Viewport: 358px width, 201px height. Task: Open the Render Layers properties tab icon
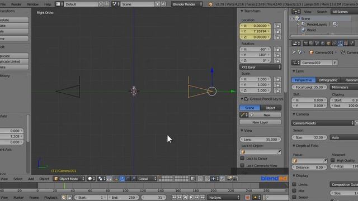click(x=311, y=43)
